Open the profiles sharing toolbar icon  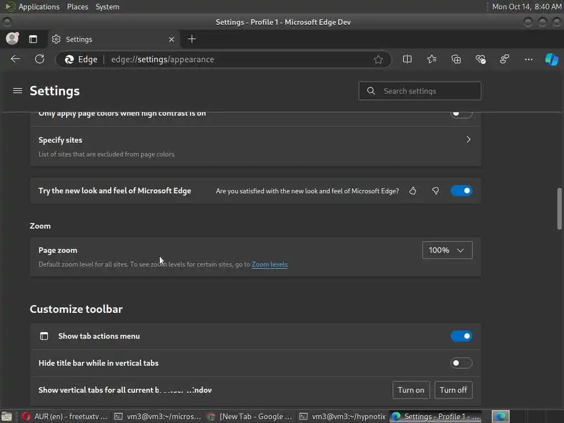505,59
